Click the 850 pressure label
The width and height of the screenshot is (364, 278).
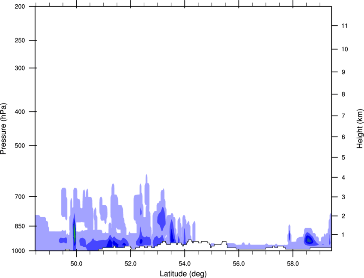coord(20,226)
